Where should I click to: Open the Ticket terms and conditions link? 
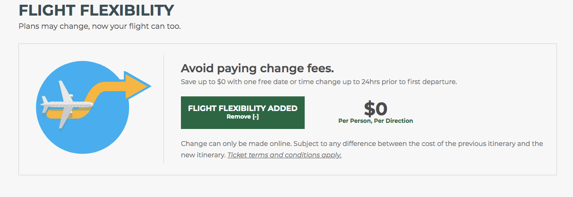[284, 155]
